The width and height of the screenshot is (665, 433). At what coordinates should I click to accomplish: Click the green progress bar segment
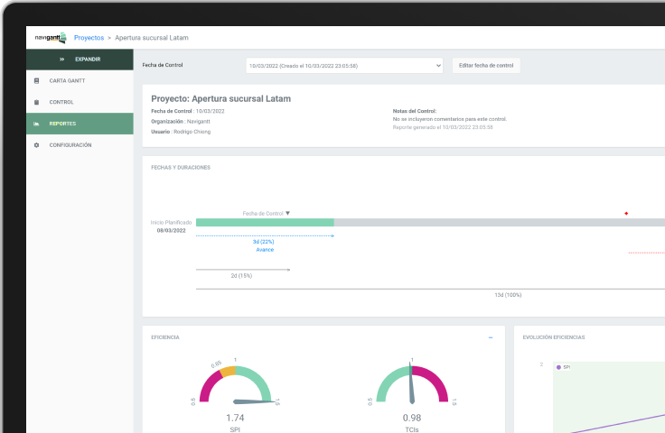click(x=265, y=222)
